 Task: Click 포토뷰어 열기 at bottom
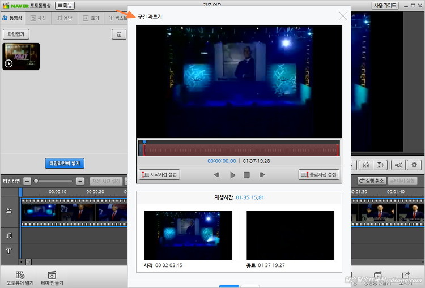click(20, 278)
